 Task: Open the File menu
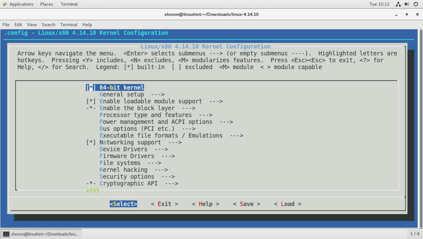6,24
